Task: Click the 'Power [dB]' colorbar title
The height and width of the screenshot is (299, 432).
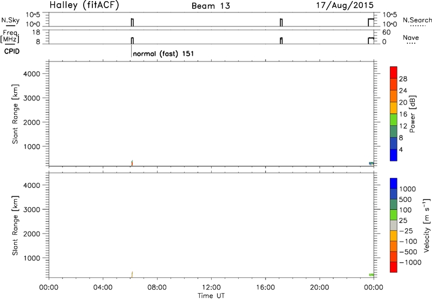Action: 412,114
